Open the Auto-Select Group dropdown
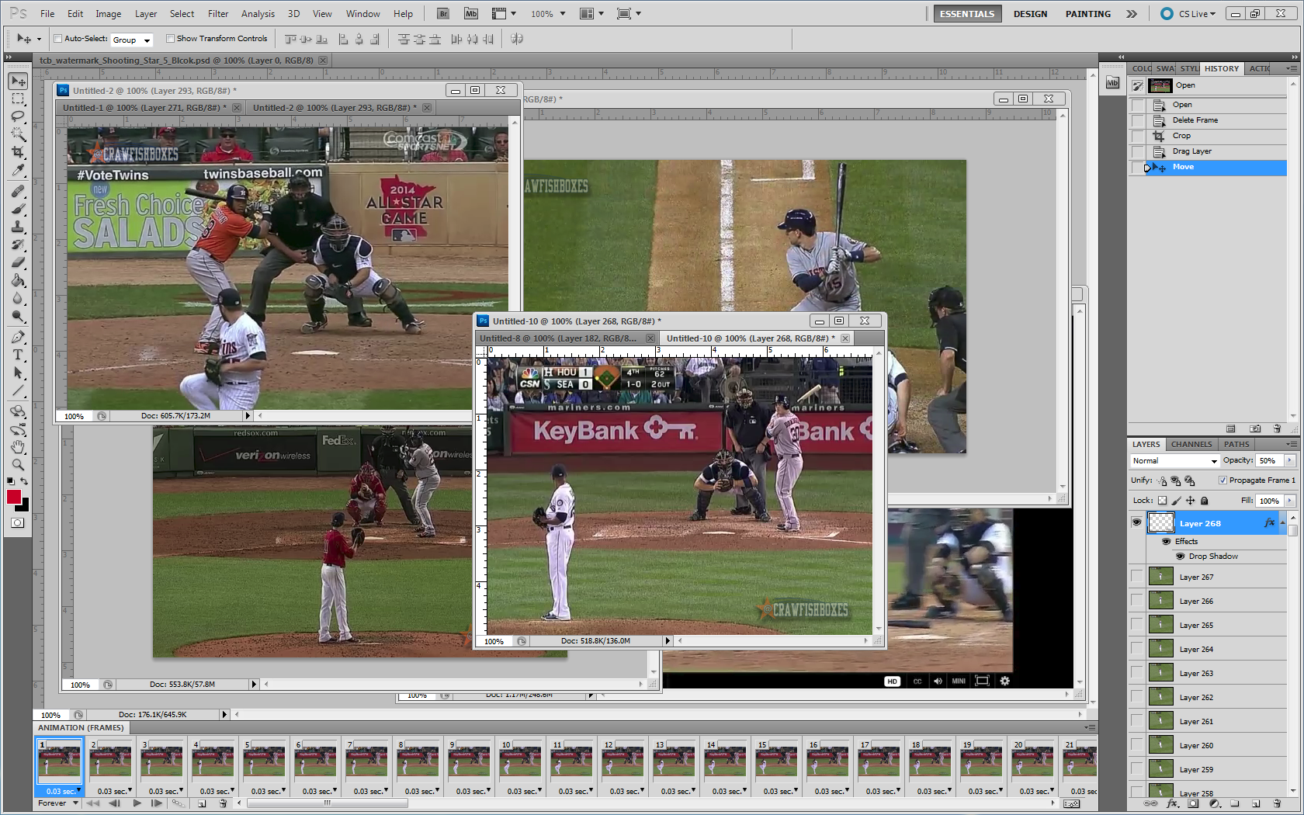Viewport: 1304px width, 815px height. [131, 40]
